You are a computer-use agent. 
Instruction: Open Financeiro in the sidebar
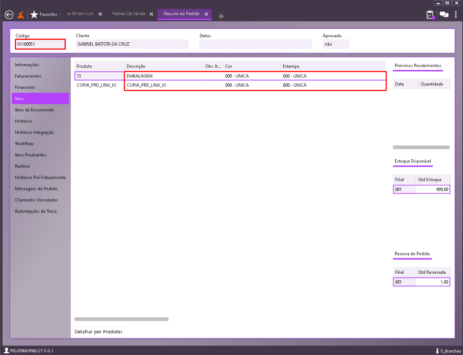(x=41, y=87)
